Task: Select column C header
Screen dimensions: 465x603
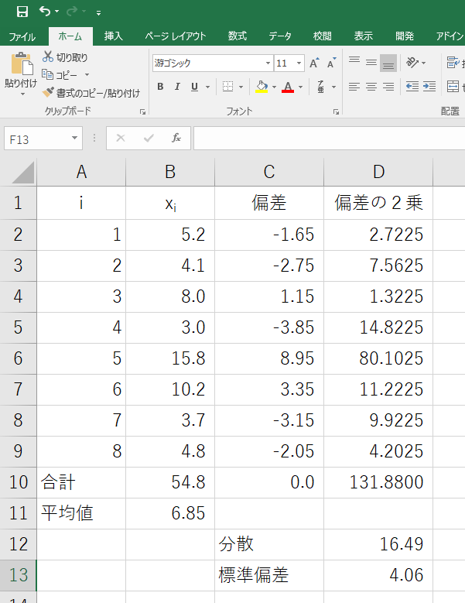Action: [269, 172]
